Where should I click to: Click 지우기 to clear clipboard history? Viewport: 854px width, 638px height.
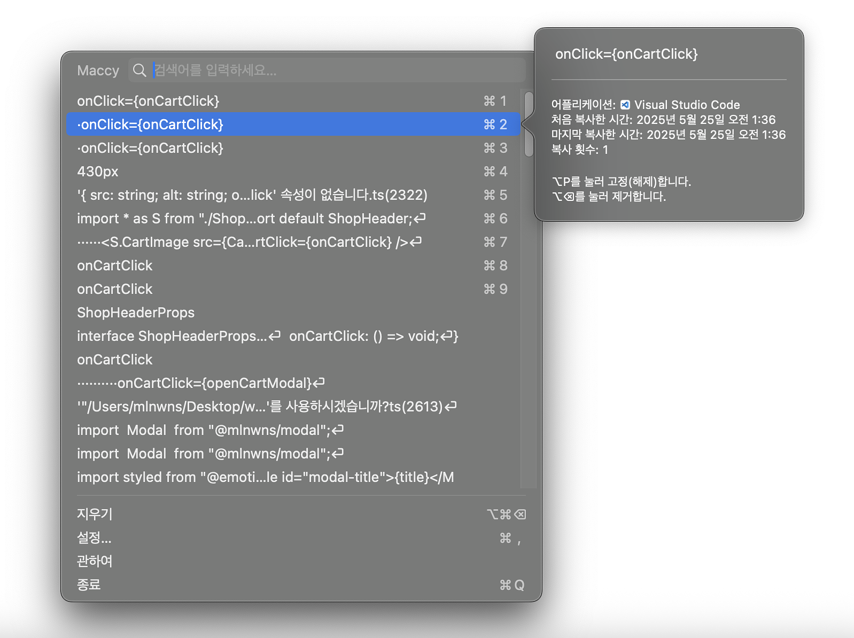[x=95, y=514]
